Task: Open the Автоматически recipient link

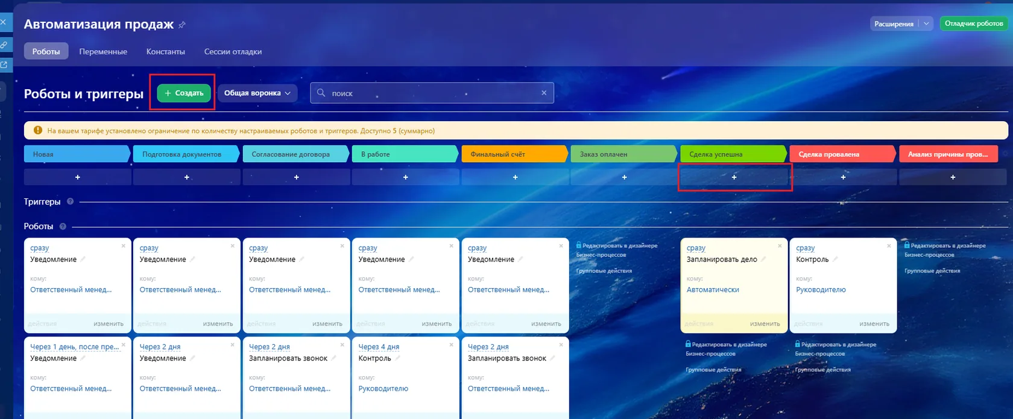Action: 713,290
